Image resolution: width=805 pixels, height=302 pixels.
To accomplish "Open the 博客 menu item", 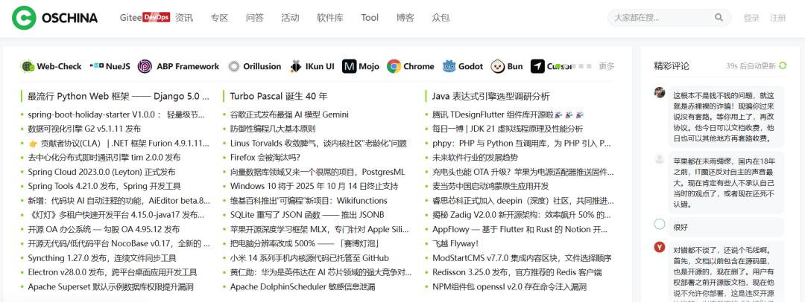I will click(x=405, y=18).
